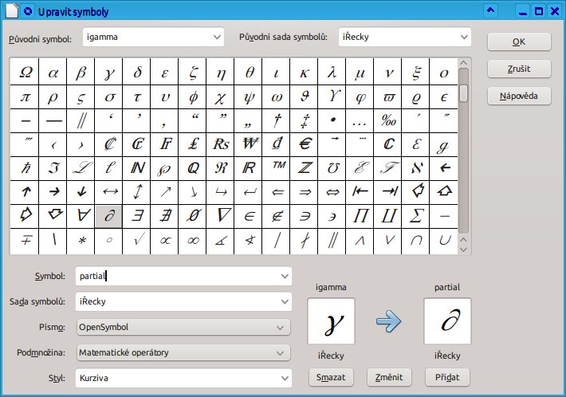Open the Písmo font dropdown

183,328
